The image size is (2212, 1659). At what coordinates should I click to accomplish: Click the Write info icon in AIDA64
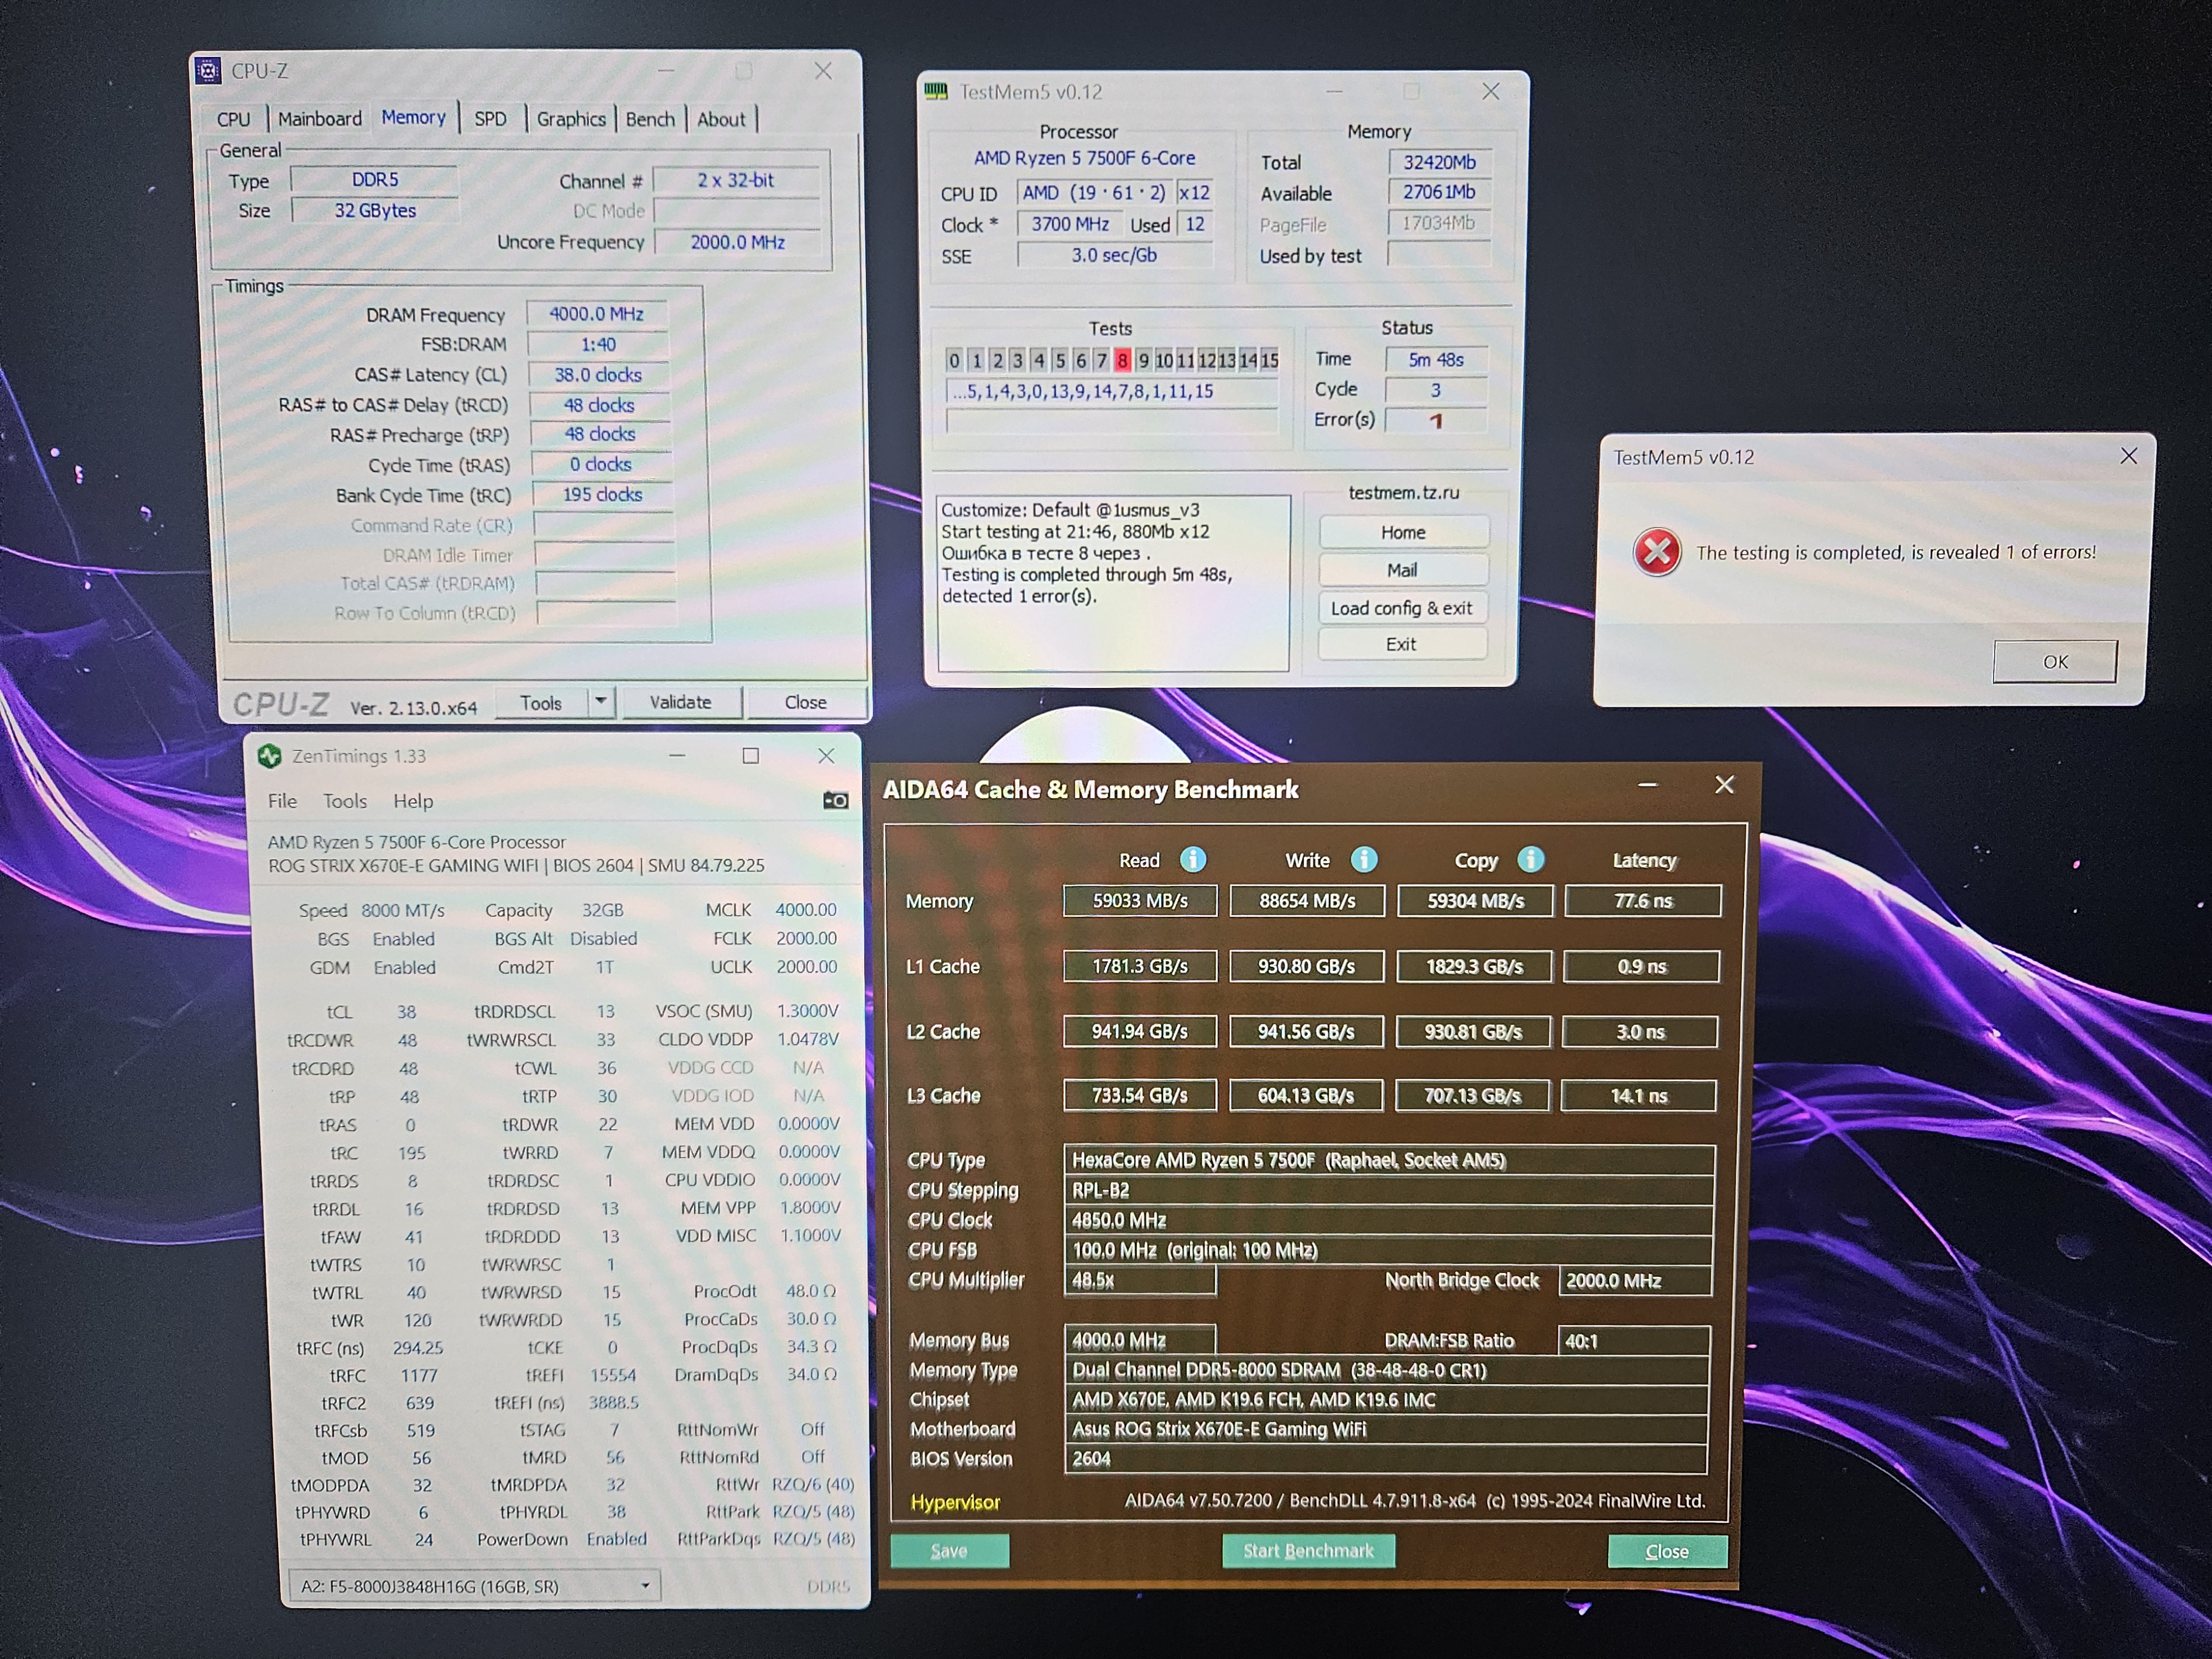1364,859
